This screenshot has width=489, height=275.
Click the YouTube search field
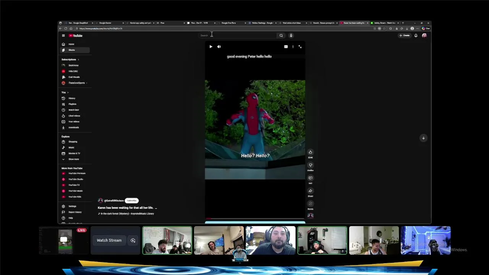tap(238, 36)
